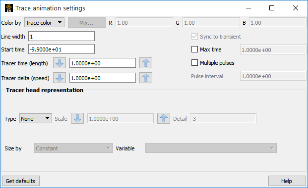Click the Start time input field

coord(62,49)
